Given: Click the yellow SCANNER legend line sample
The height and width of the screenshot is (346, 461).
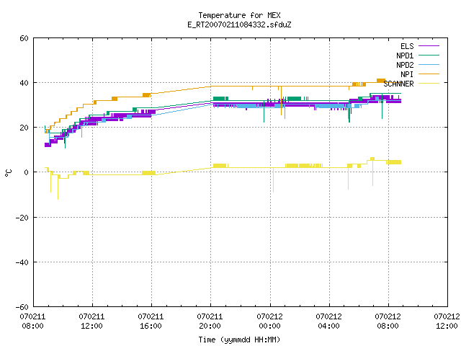Looking at the screenshot, I should (429, 84).
